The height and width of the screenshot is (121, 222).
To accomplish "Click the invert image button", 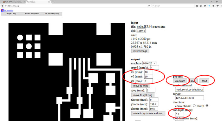I will [x=140, y=51].
